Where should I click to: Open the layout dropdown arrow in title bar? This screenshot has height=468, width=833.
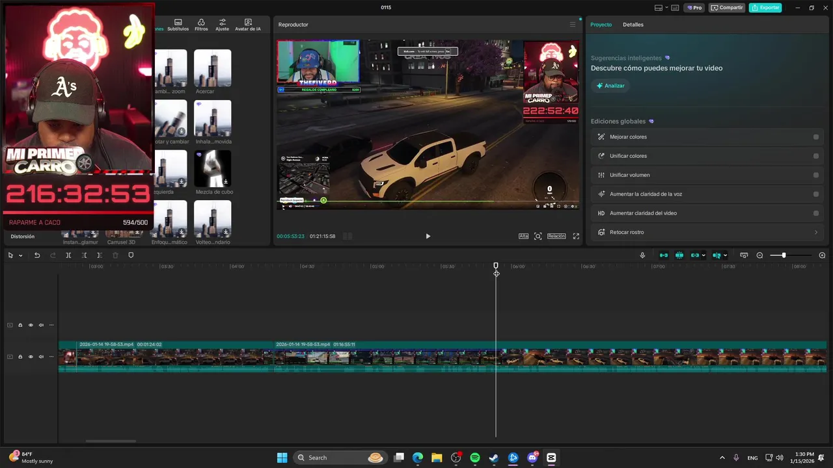point(666,8)
